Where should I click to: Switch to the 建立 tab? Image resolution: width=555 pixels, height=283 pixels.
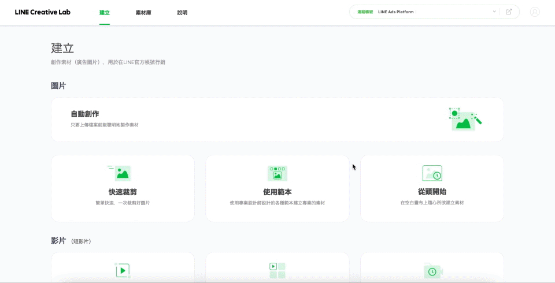click(x=105, y=12)
